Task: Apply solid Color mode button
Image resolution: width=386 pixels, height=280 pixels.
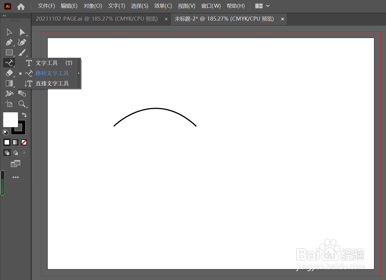Action: (7, 142)
